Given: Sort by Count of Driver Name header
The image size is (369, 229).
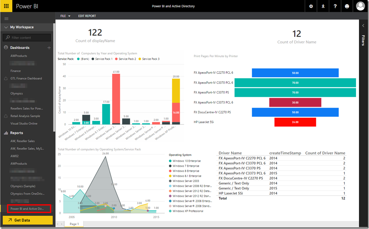Looking at the screenshot, I should pyautogui.click(x=325, y=153).
